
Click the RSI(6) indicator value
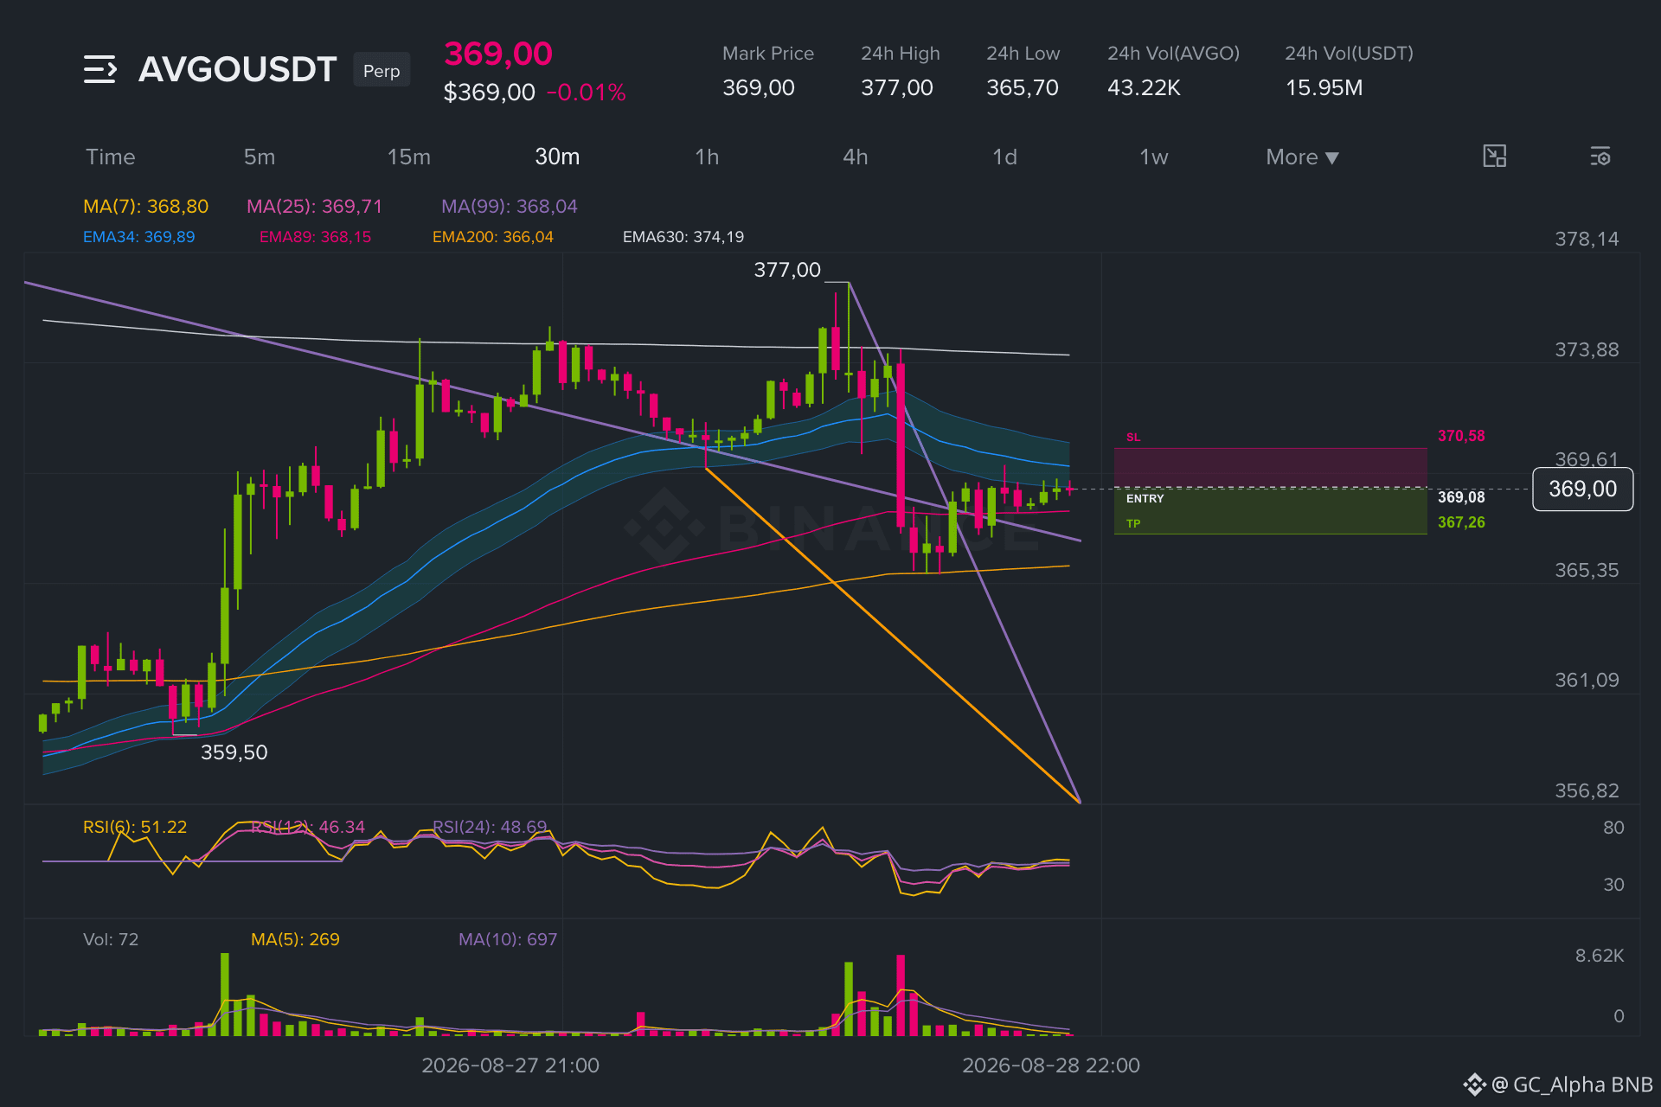point(135,827)
